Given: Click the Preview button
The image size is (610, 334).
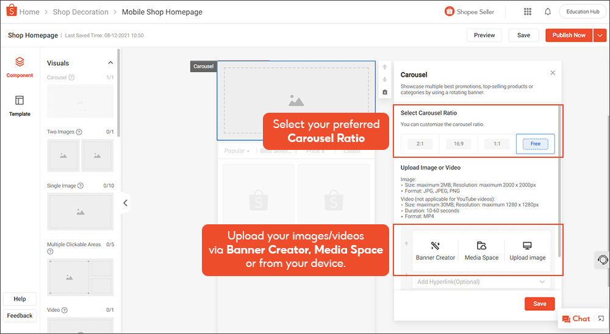Looking at the screenshot, I should tap(484, 35).
